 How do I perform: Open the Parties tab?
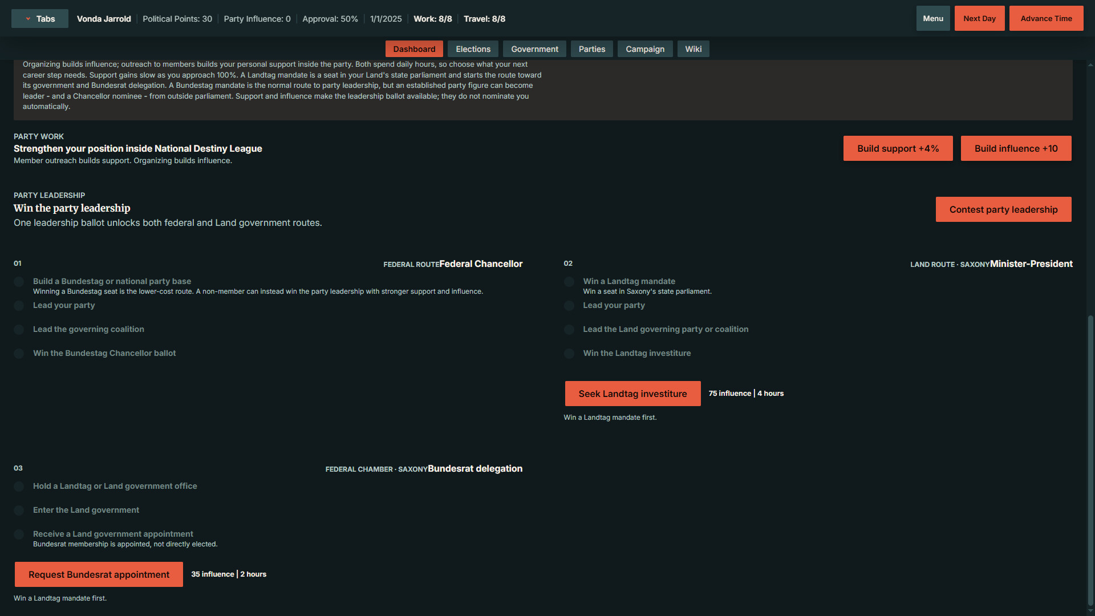[592, 49]
